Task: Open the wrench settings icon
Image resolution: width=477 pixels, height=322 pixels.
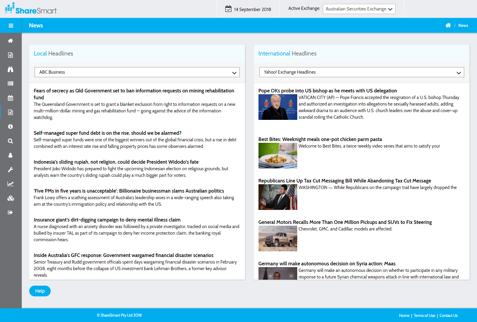Action: (x=10, y=170)
